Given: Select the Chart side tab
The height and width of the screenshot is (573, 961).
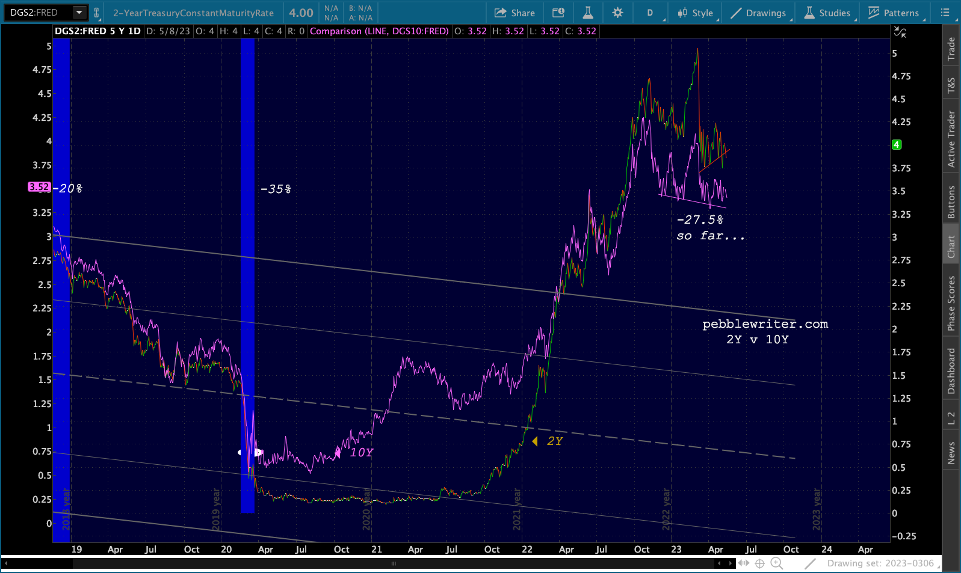Looking at the screenshot, I should [x=951, y=247].
